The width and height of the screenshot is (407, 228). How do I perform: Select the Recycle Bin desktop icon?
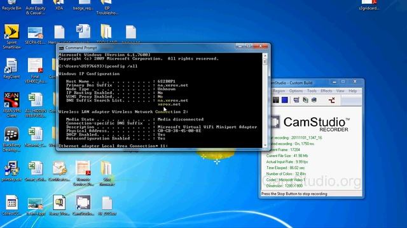pyautogui.click(x=11, y=5)
